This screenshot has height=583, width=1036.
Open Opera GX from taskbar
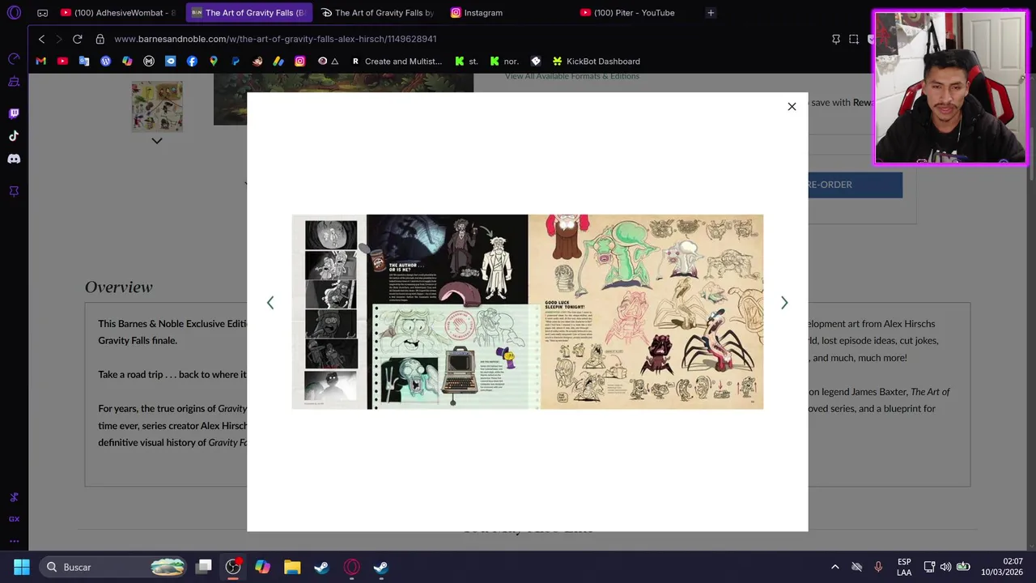(351, 567)
